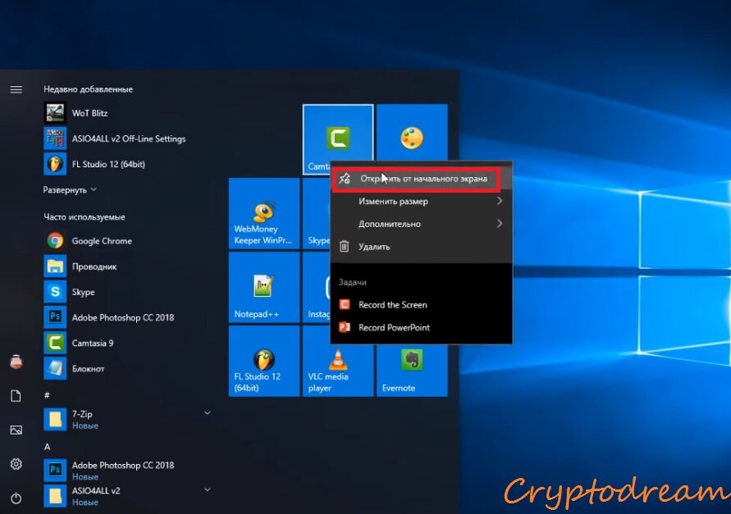Viewport: 731px width, 514px height.
Task: Open ASIO4ALL v2 Off-Line Settings icon
Action: point(55,139)
